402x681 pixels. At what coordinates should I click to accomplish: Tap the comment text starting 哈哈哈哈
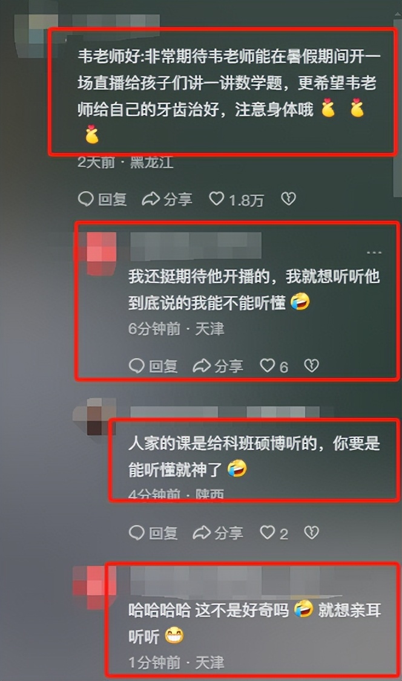click(255, 623)
